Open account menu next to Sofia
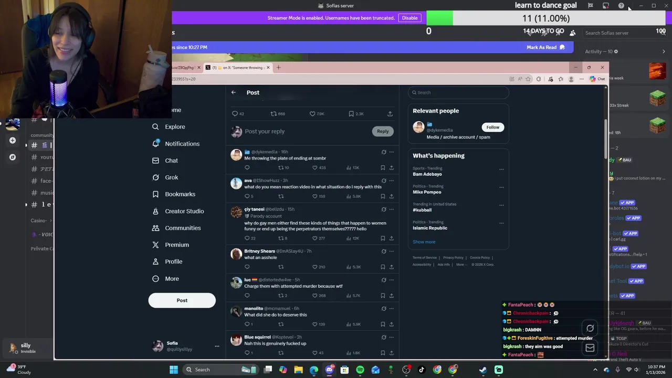The width and height of the screenshot is (672, 378). 217,346
